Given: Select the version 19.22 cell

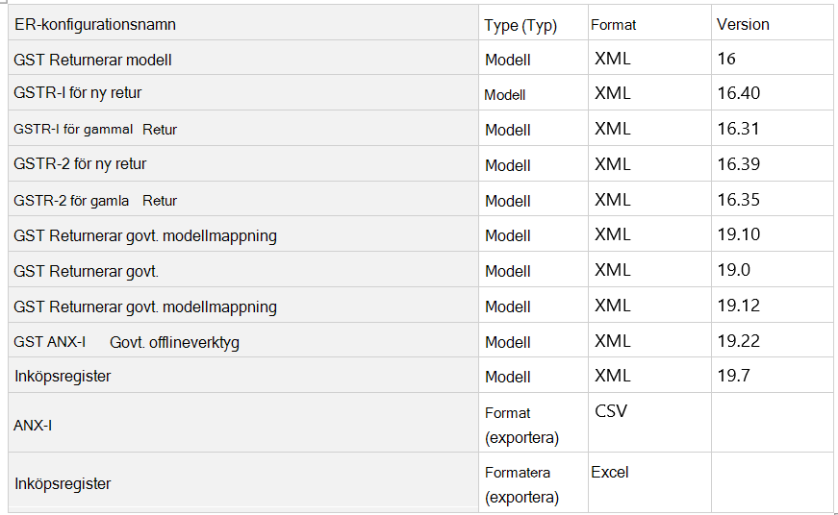Looking at the screenshot, I should (x=773, y=340).
